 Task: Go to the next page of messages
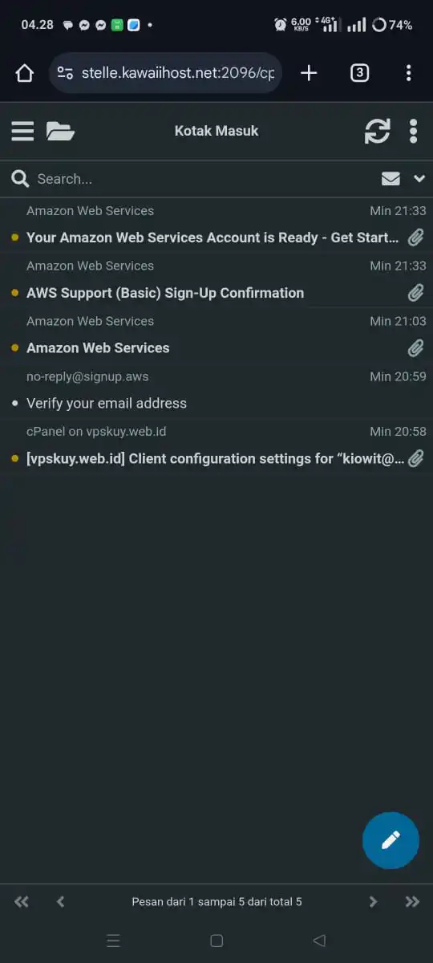click(373, 902)
